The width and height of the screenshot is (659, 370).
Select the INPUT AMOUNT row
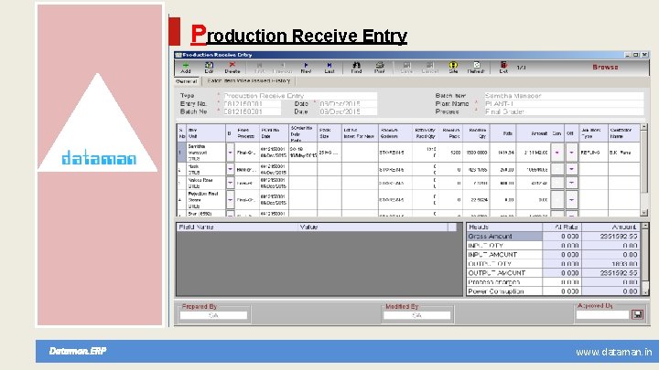(x=554, y=255)
